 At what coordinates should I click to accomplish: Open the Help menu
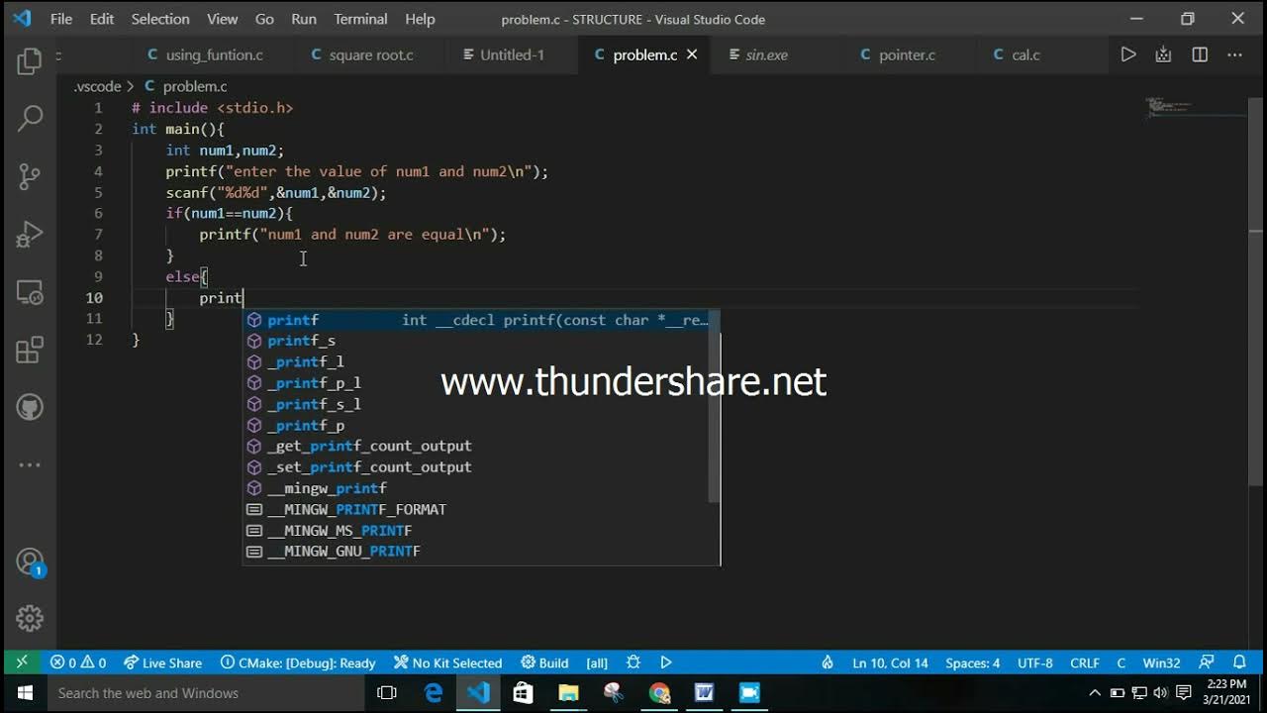pyautogui.click(x=420, y=19)
